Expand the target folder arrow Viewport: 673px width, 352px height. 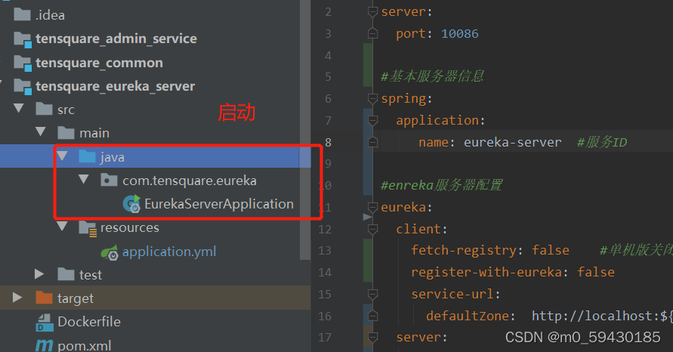[17, 297]
